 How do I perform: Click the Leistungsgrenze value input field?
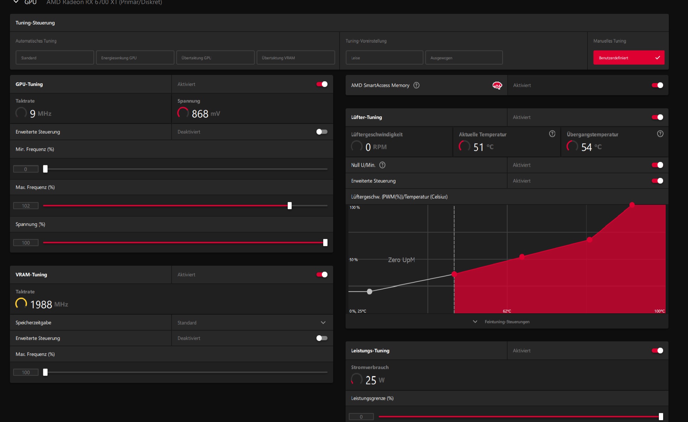[361, 417]
